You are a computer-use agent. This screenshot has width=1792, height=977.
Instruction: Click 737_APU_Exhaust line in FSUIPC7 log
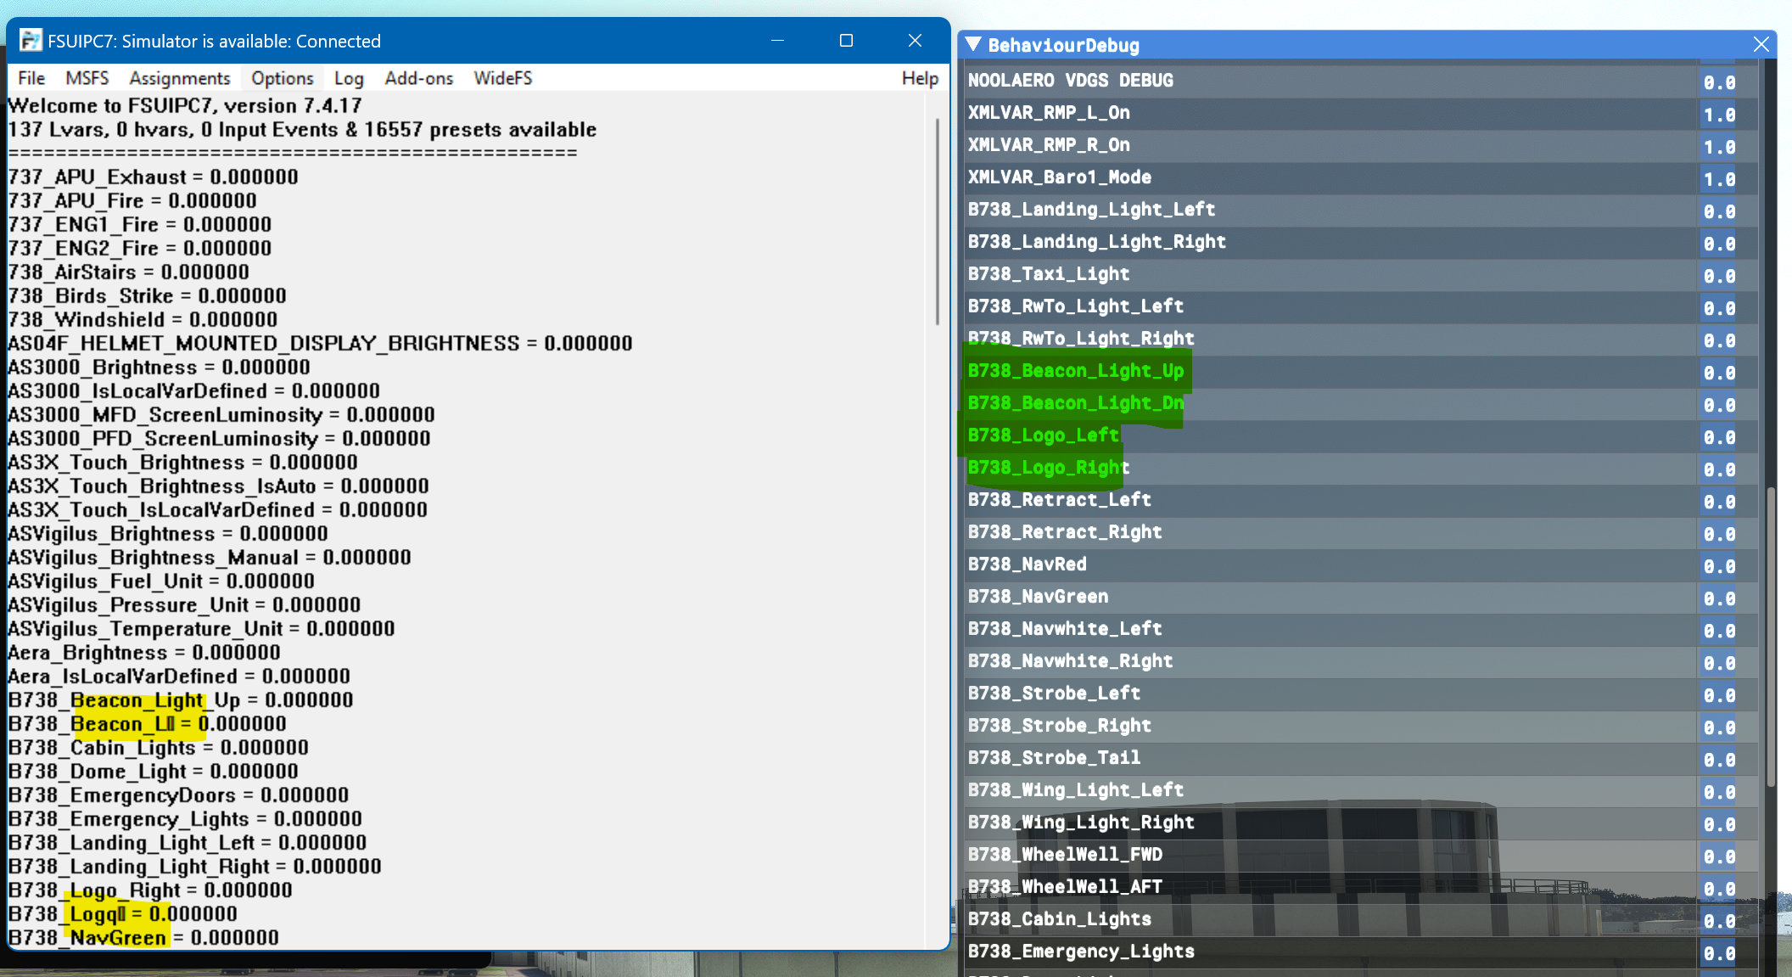(154, 177)
